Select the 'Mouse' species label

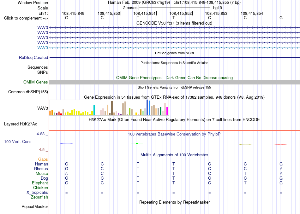click(42, 174)
